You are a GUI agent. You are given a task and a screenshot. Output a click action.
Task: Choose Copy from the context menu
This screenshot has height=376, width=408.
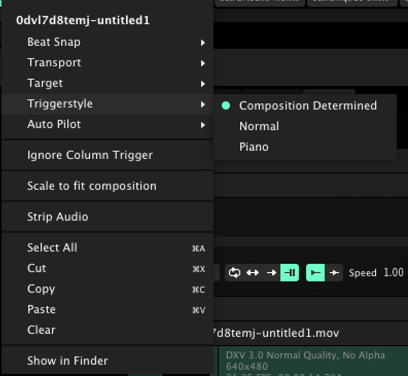[x=41, y=289]
